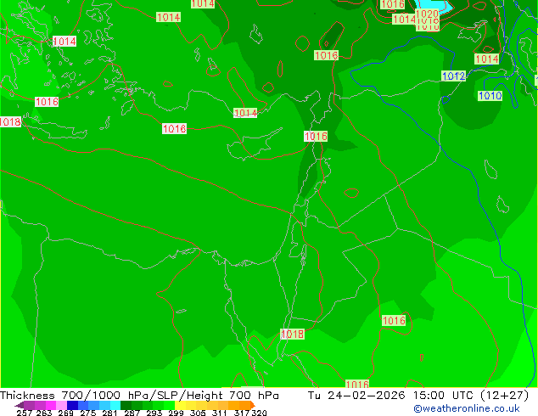Click the Cyprus island outline
This screenshot has width=538, height=416.
(254, 144)
